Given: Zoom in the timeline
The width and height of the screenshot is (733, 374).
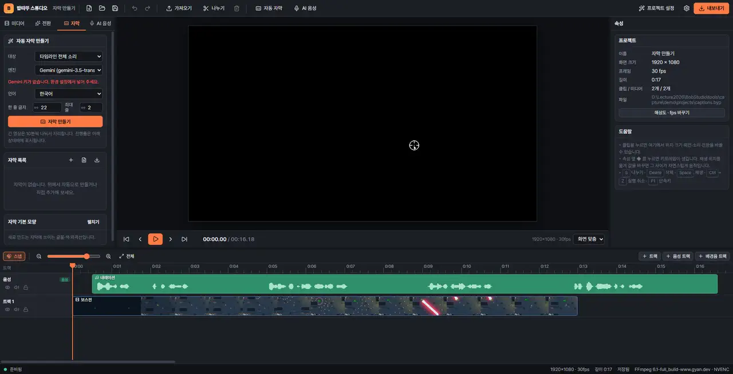Looking at the screenshot, I should click(x=108, y=256).
